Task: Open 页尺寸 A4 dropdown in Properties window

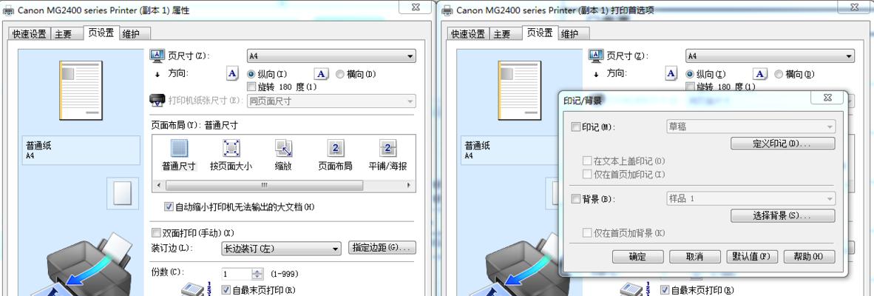Action: [331, 55]
